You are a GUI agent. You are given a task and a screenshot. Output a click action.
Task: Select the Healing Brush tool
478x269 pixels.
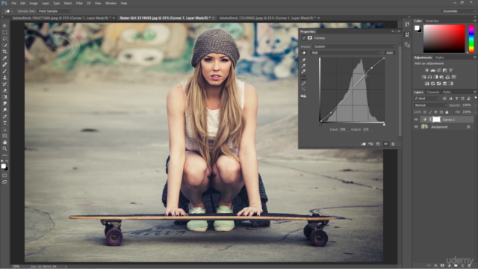pos(4,65)
